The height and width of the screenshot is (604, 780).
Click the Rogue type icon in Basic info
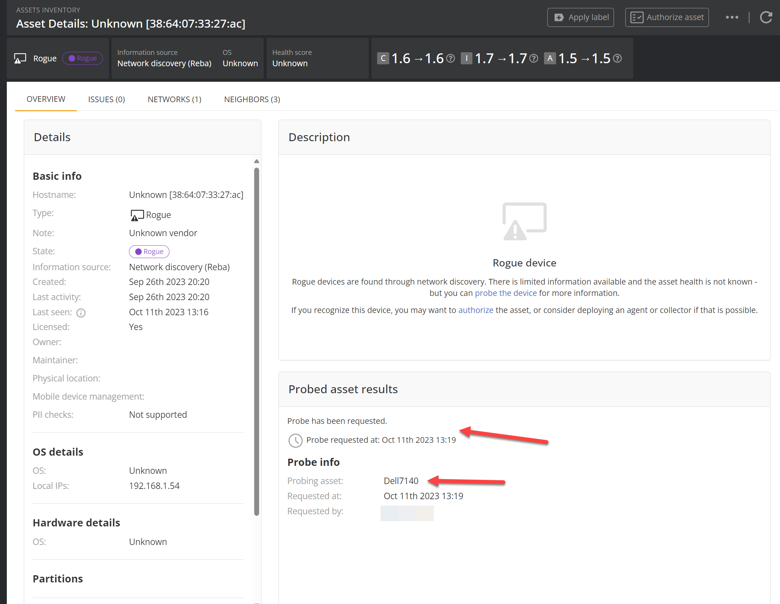[x=137, y=215]
